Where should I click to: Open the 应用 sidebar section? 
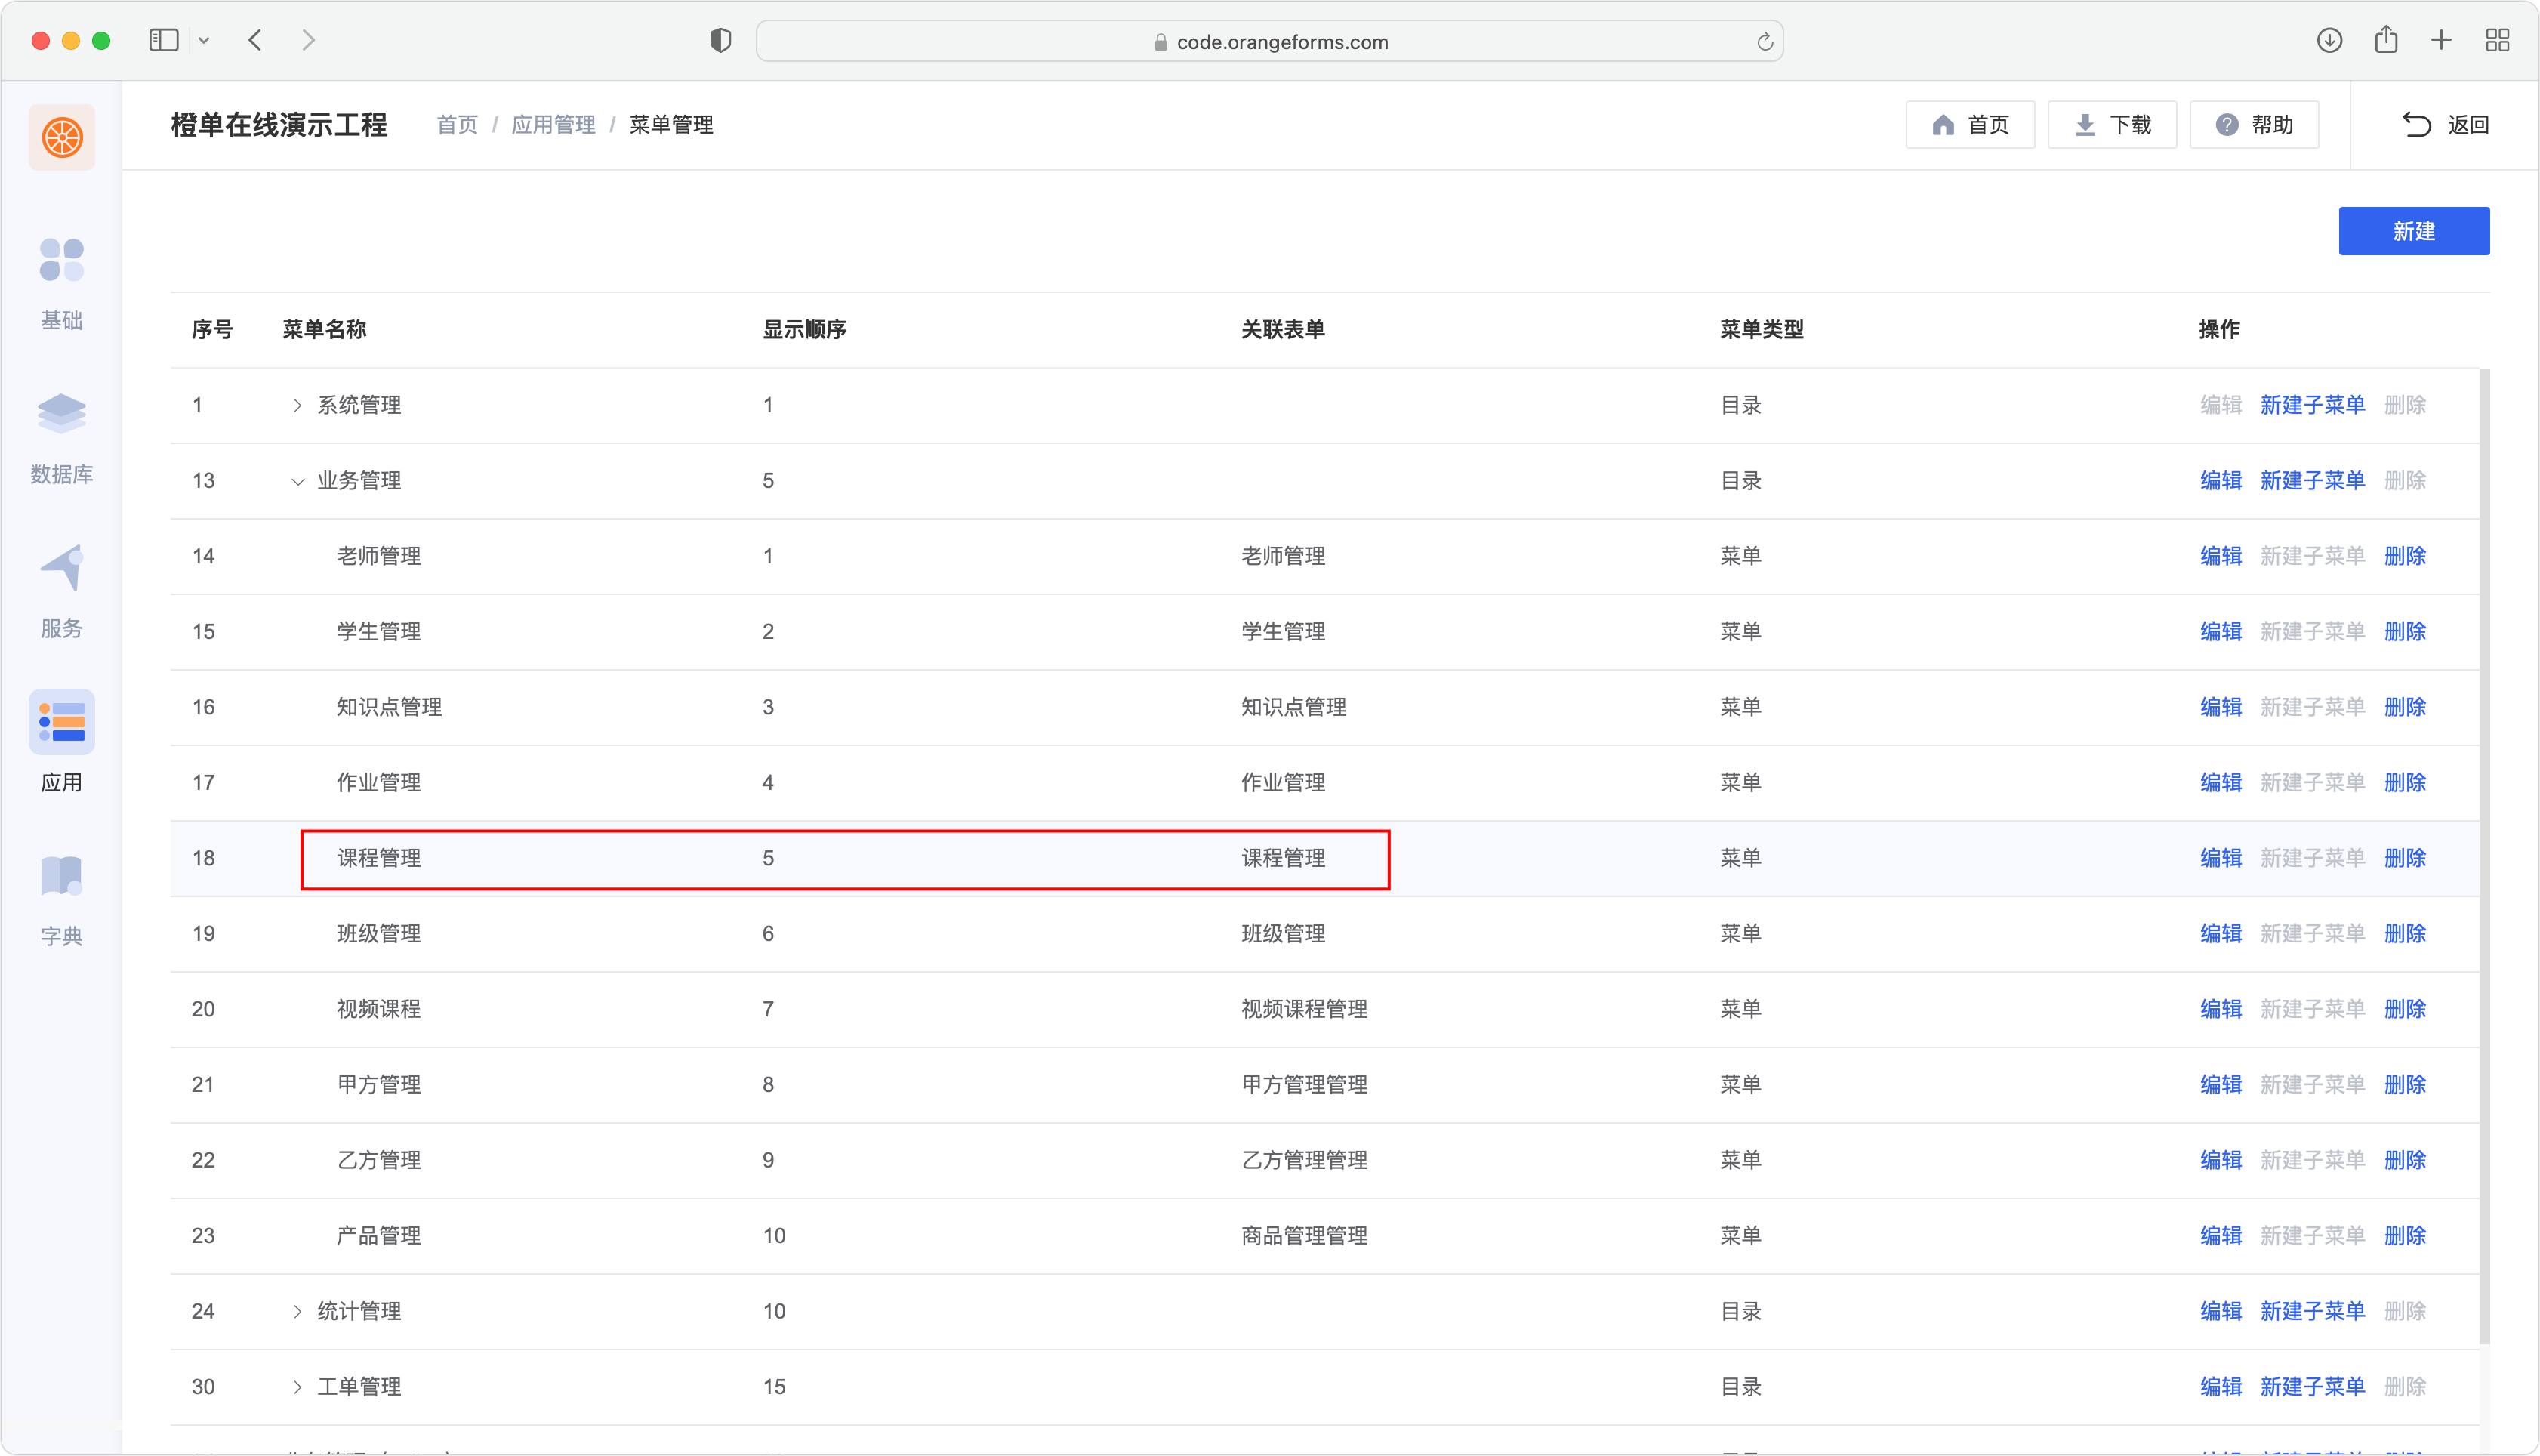[61, 742]
